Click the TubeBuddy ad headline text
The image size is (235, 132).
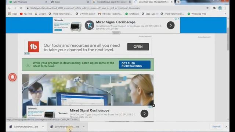(x=82, y=48)
